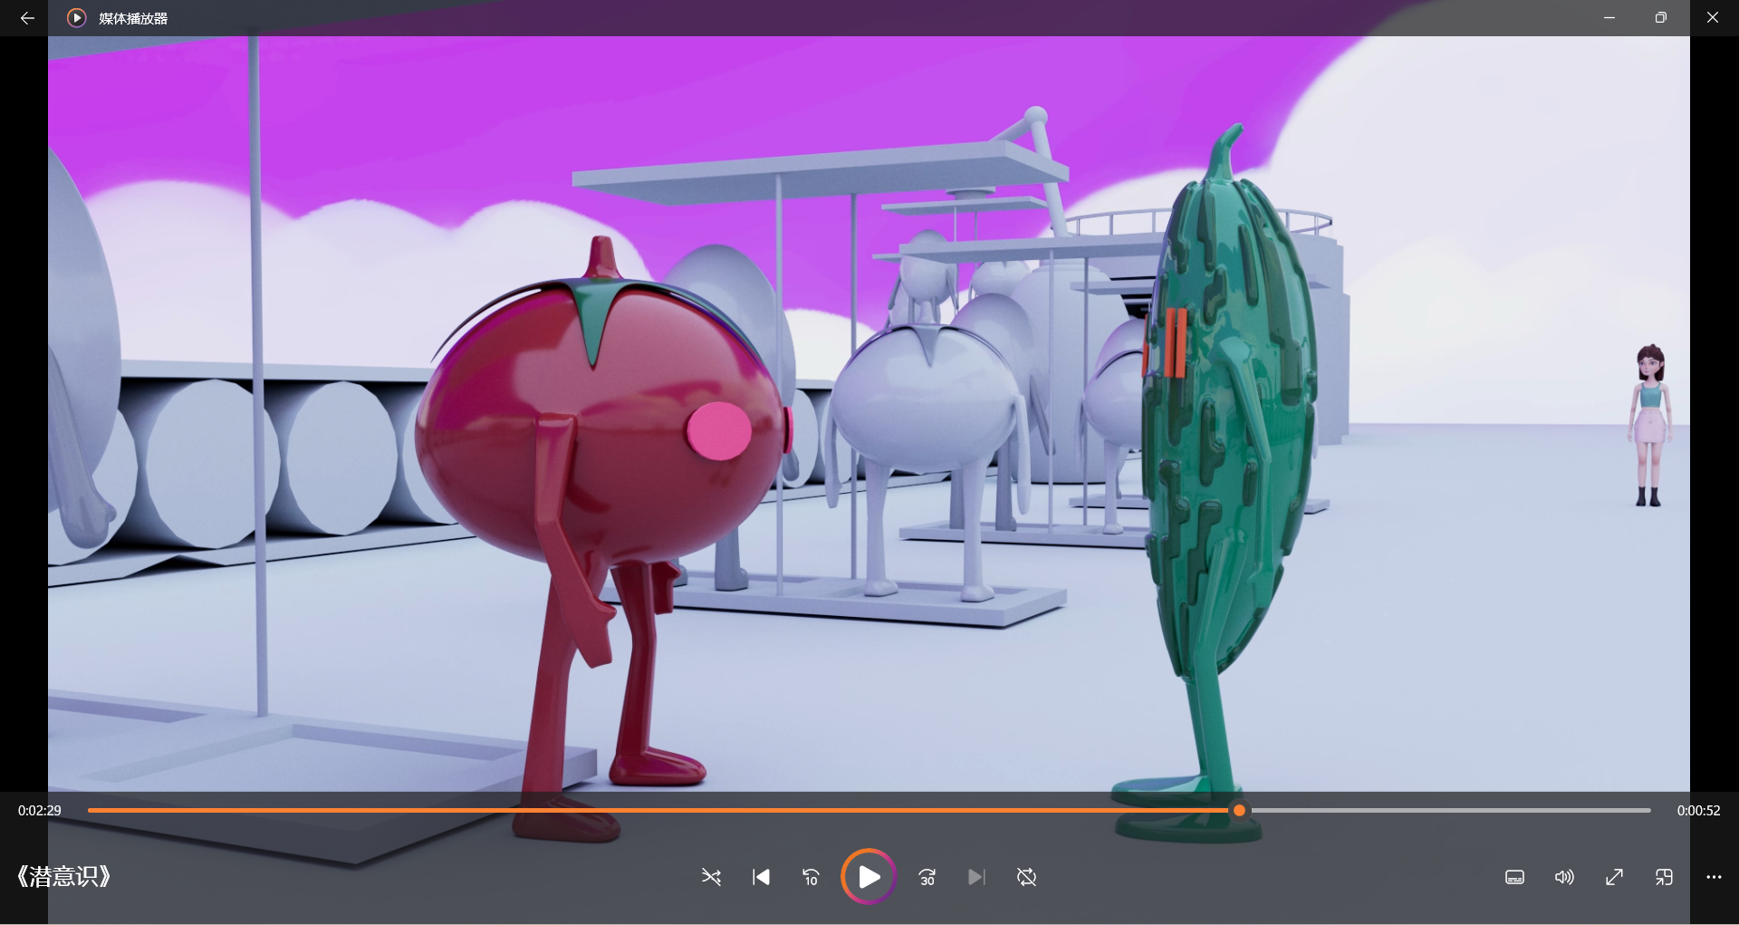
Task: Skip forward 30 seconds
Action: click(927, 877)
